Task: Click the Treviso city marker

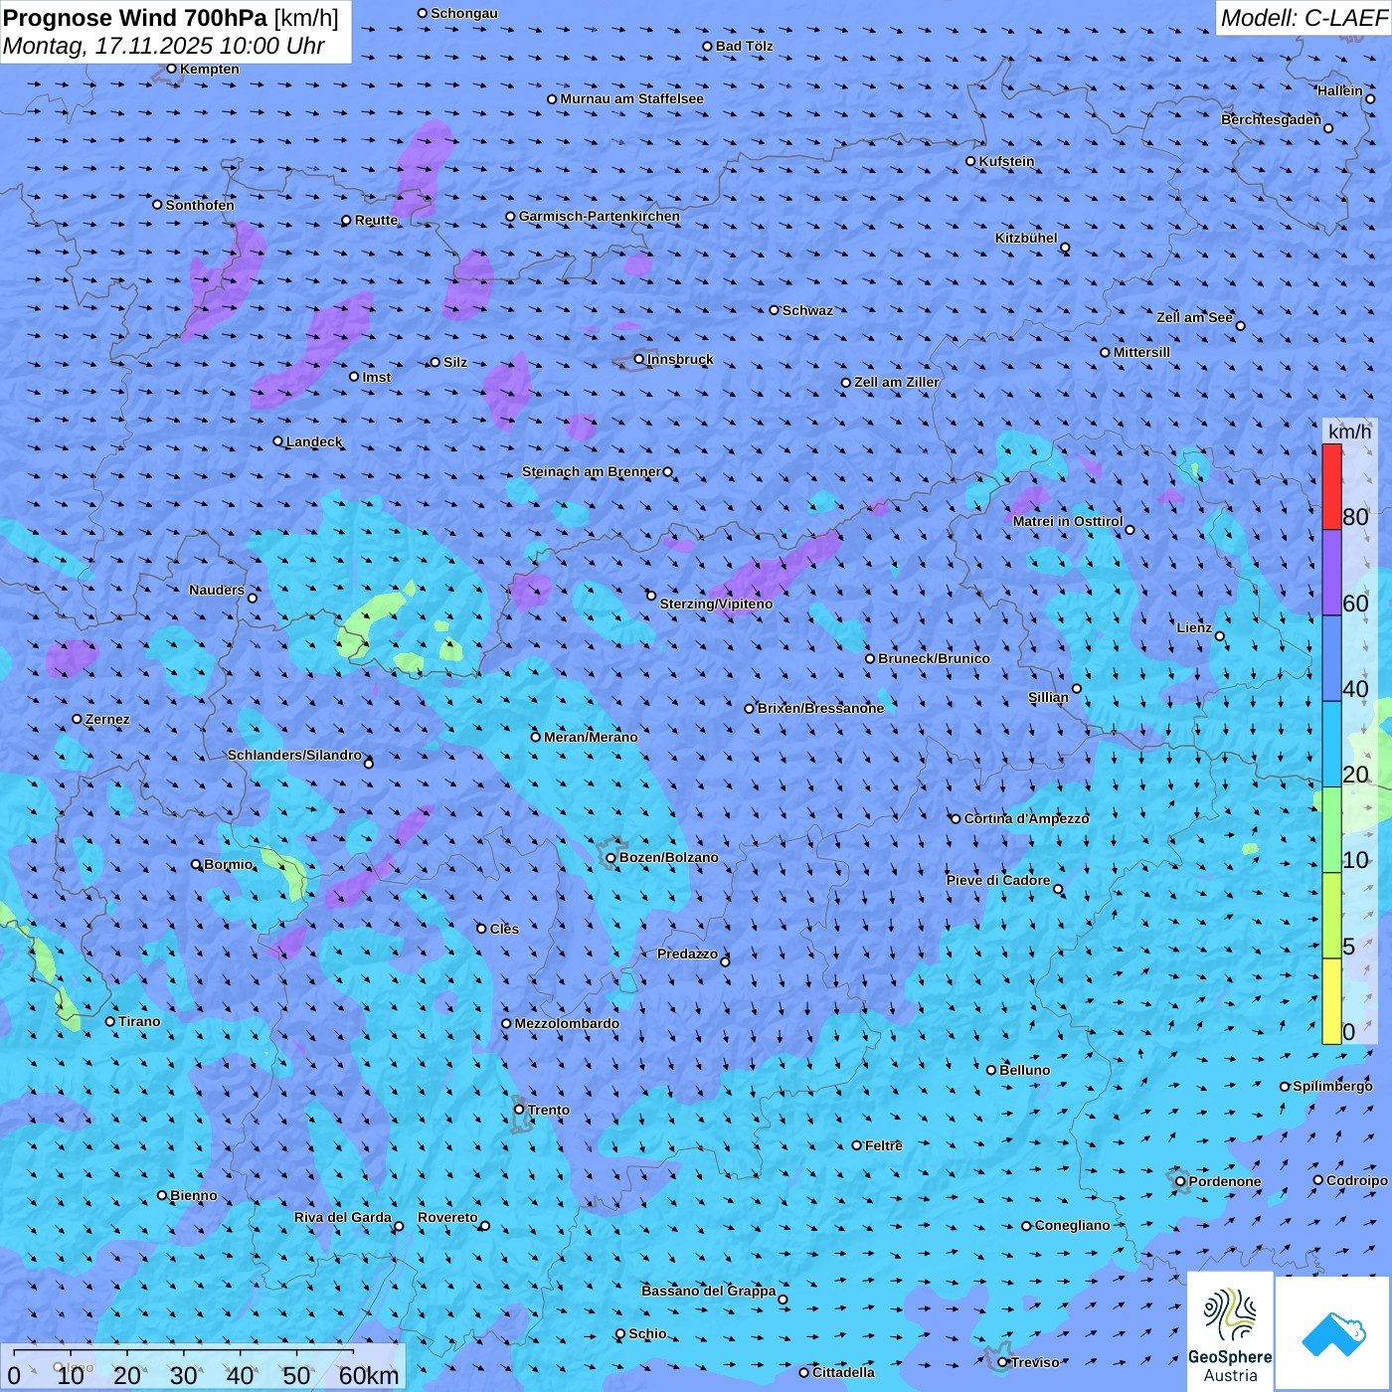Action: click(1003, 1362)
